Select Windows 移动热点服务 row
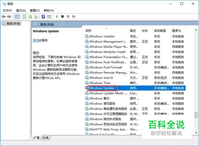 point(113,119)
